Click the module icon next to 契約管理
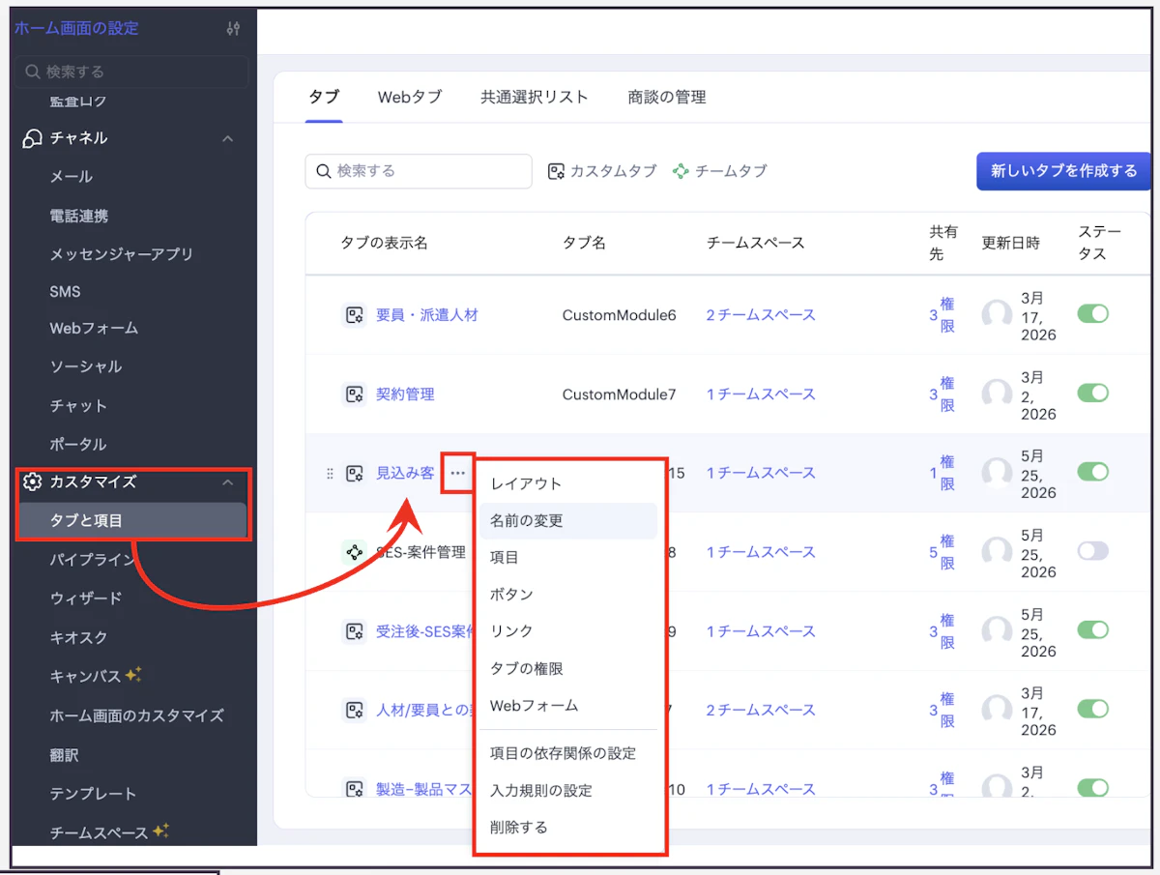 pos(355,394)
